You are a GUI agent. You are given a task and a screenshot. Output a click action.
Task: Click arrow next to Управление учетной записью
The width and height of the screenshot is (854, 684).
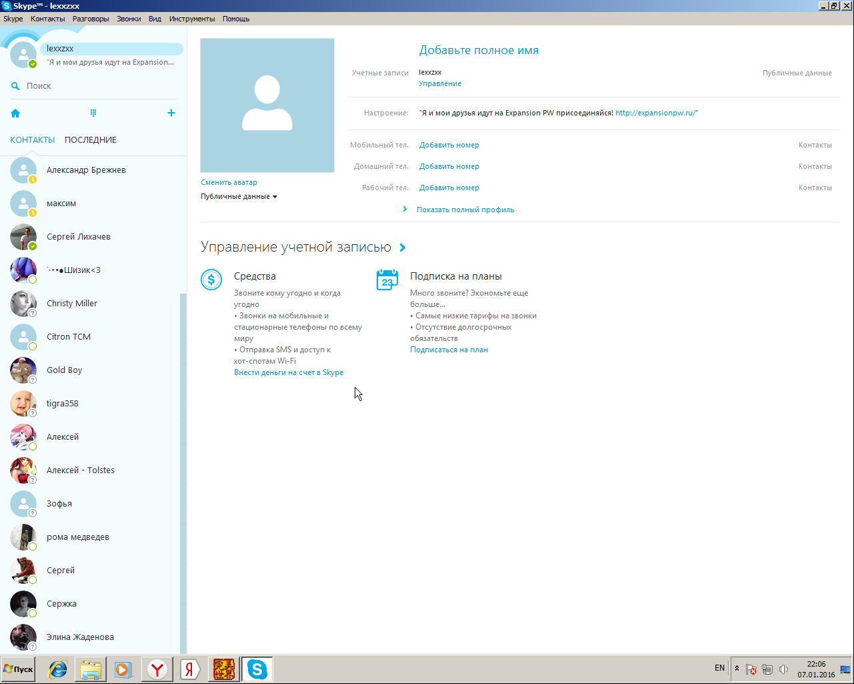[x=402, y=248]
